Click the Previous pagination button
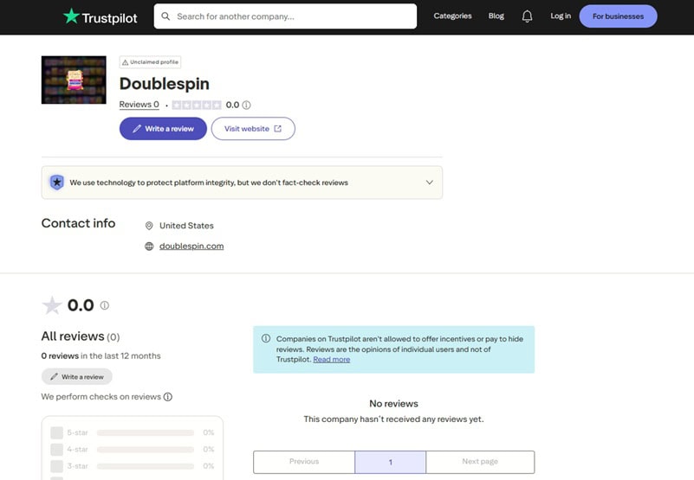This screenshot has width=694, height=480. point(304,462)
